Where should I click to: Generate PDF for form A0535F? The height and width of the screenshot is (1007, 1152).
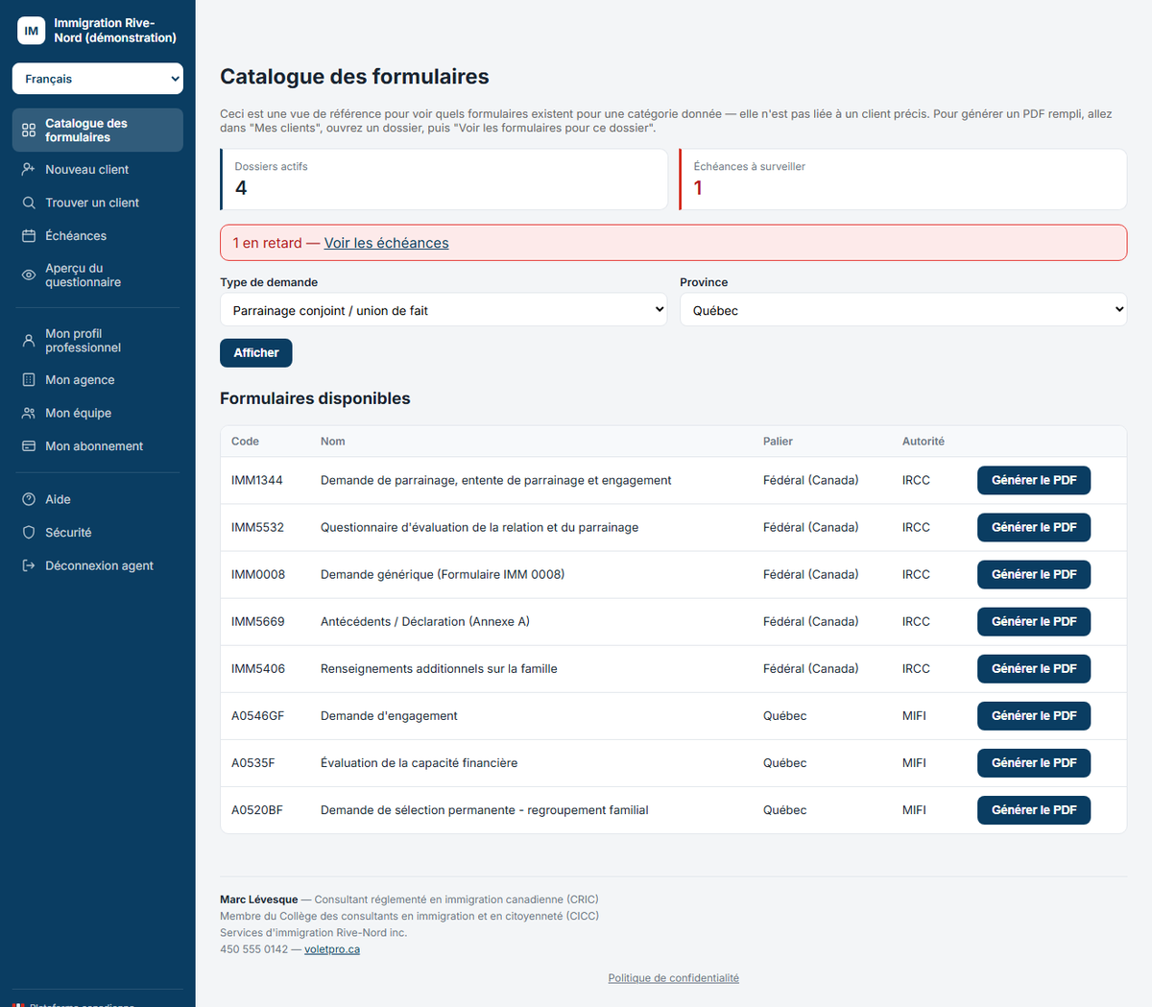(x=1034, y=763)
